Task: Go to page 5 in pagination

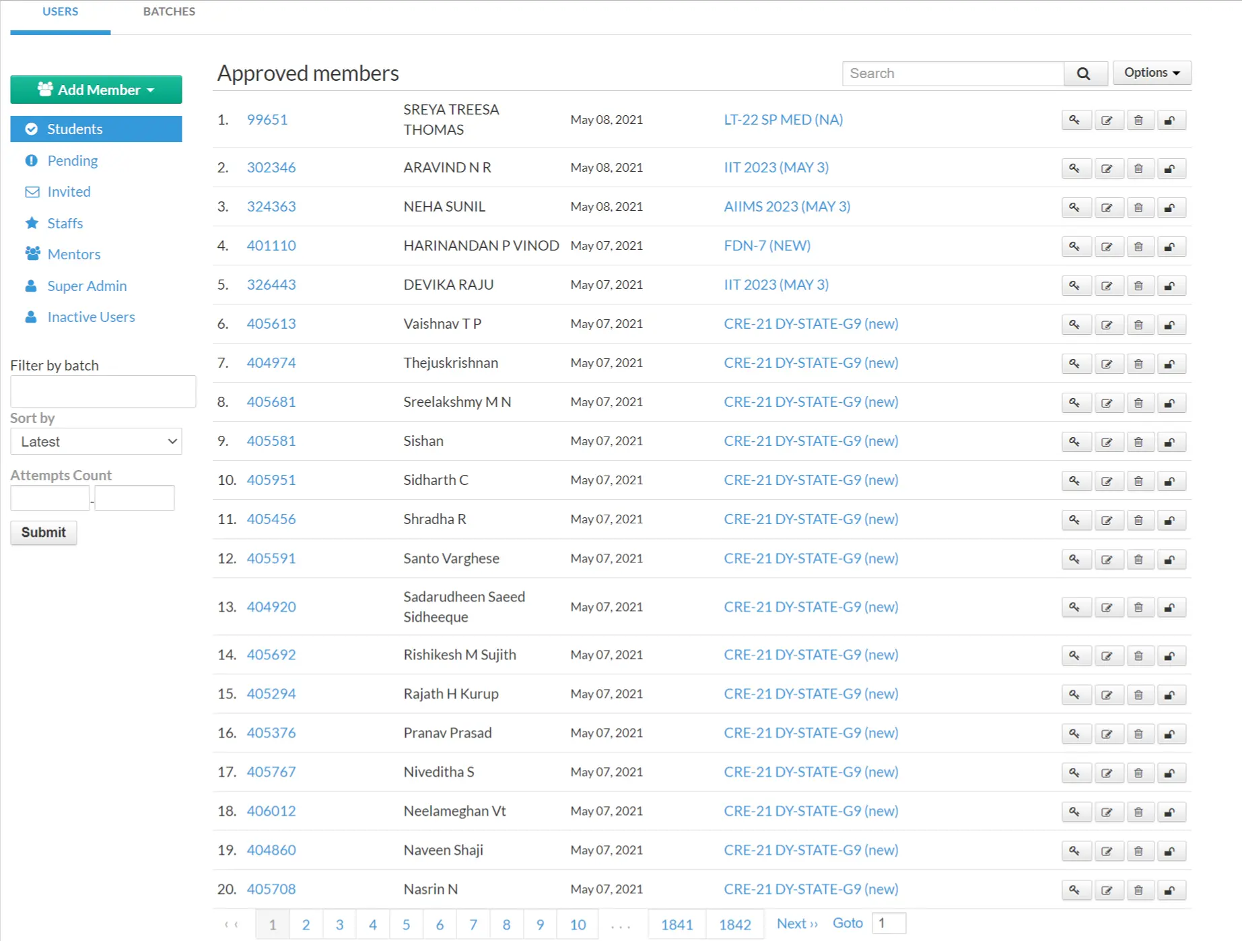Action: click(x=406, y=924)
